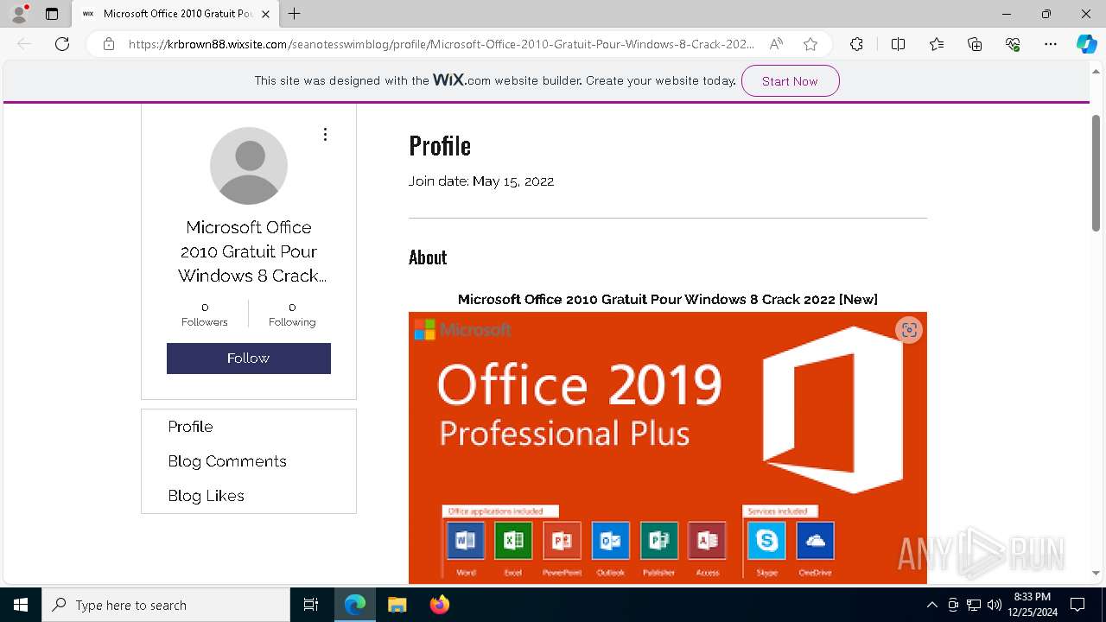Click the address bar URL
This screenshot has height=622, width=1106.
(441, 44)
